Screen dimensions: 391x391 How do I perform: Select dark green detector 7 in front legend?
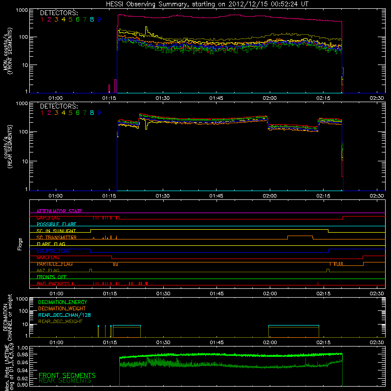point(85,20)
